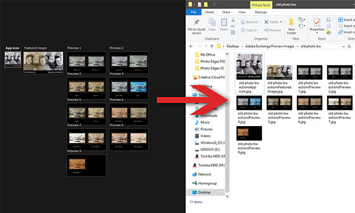Select Videos in navigation pane

coord(202,136)
